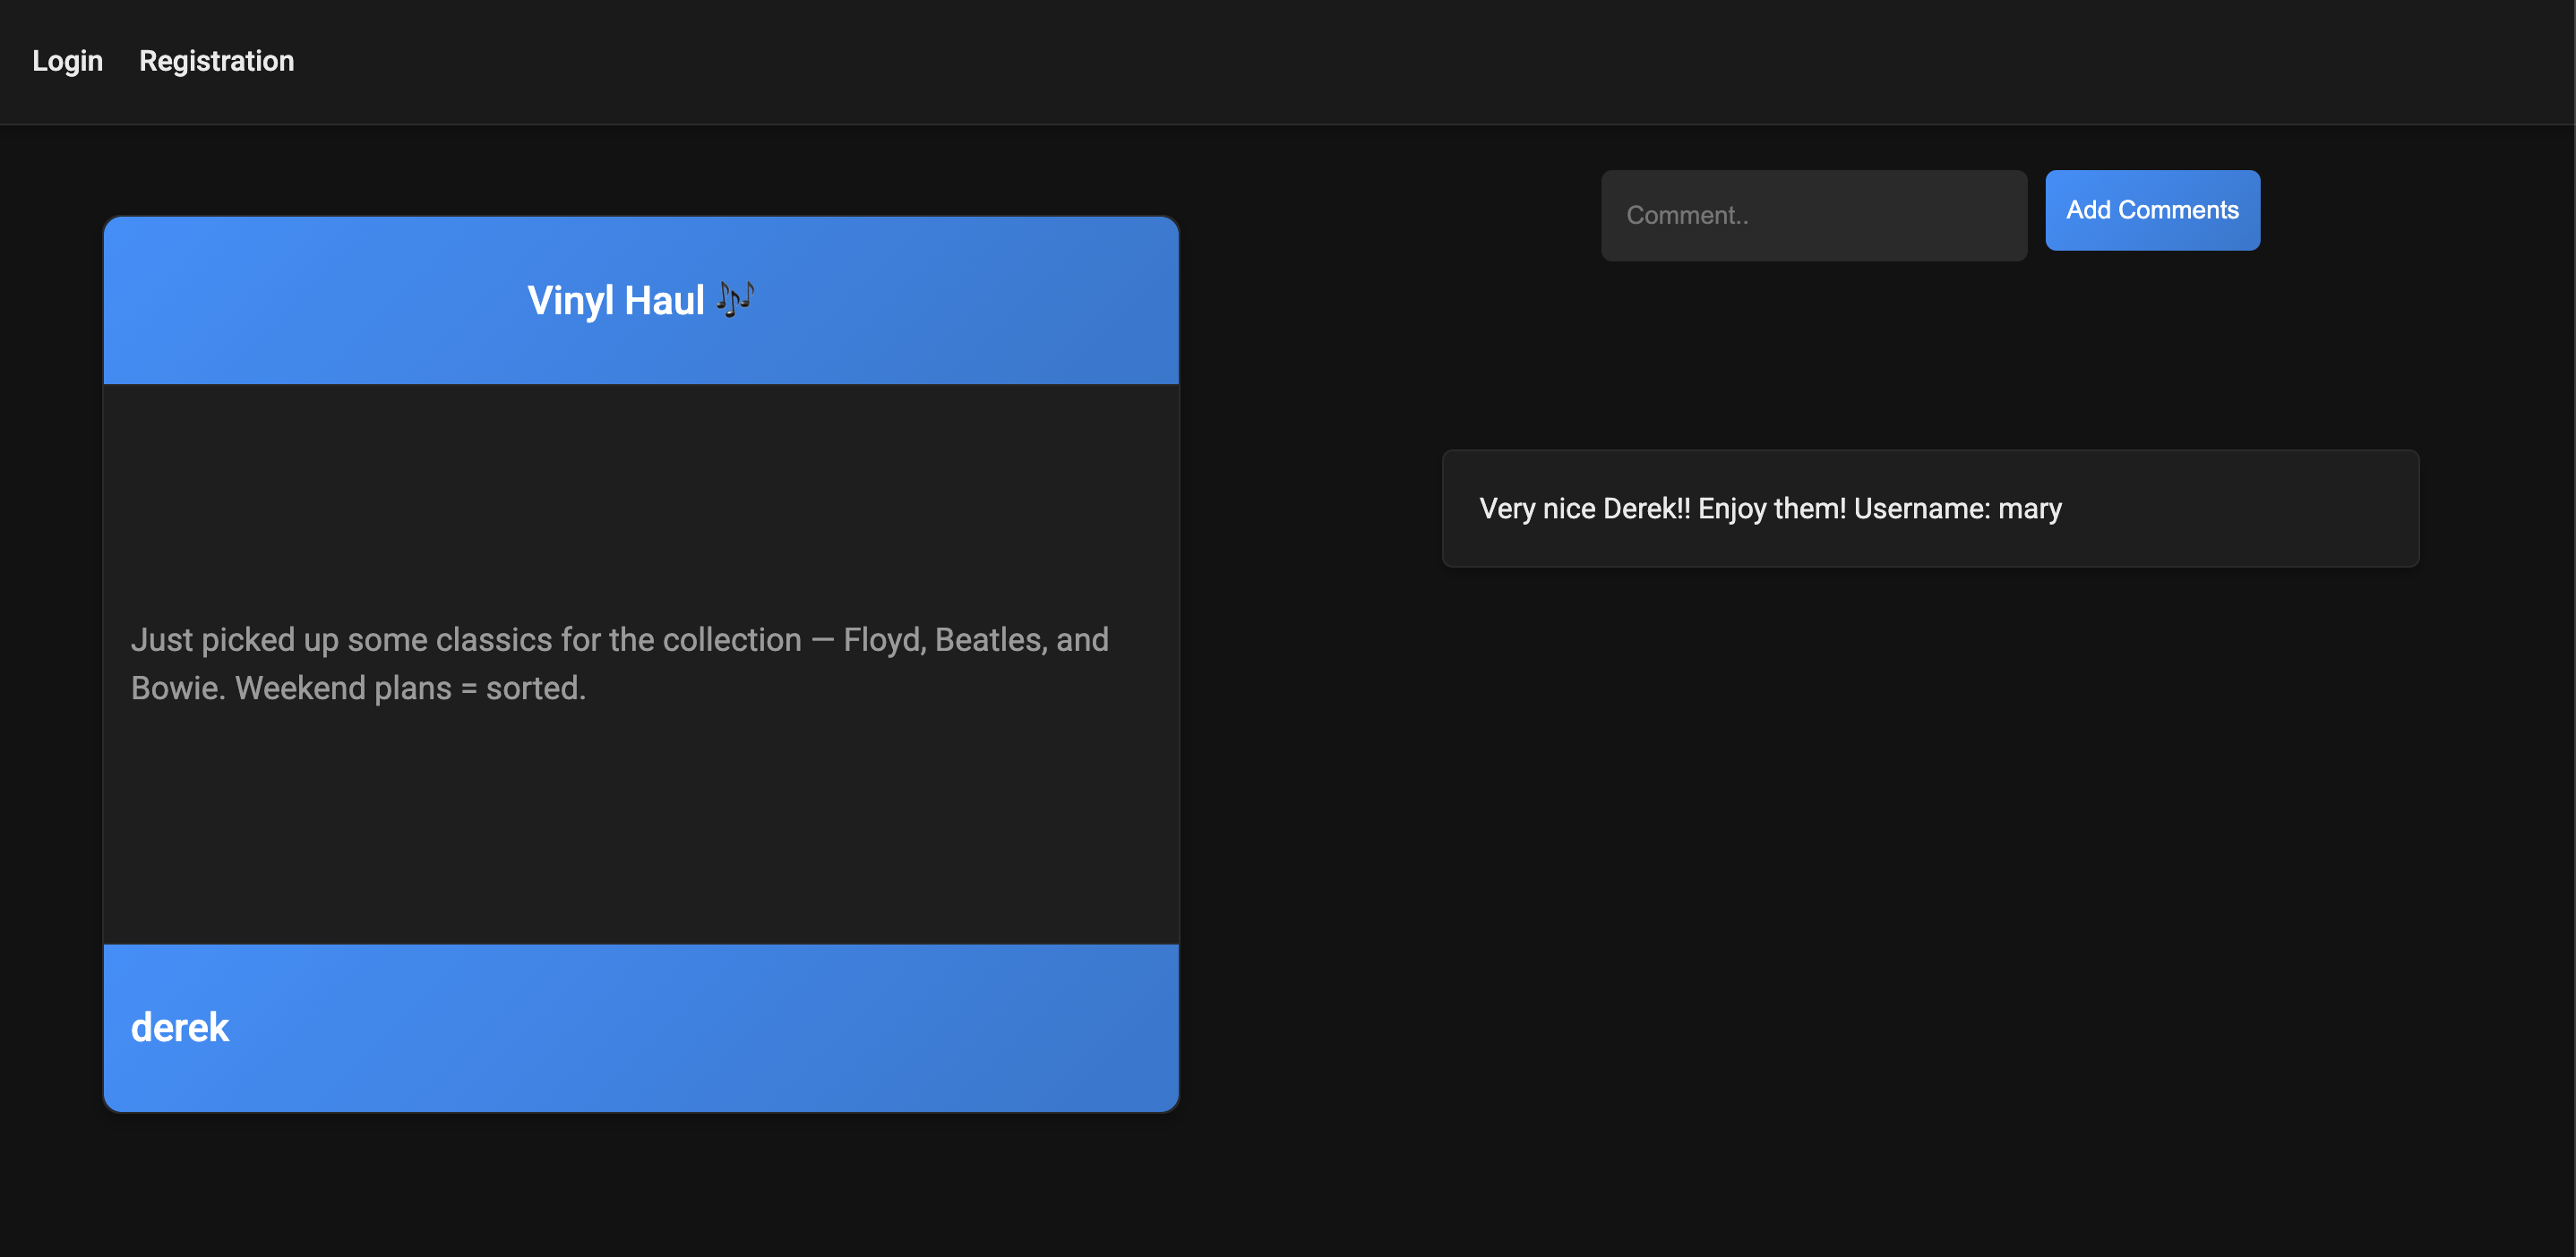Open the Login page link
Screen dimensions: 2576x1257
67,61
